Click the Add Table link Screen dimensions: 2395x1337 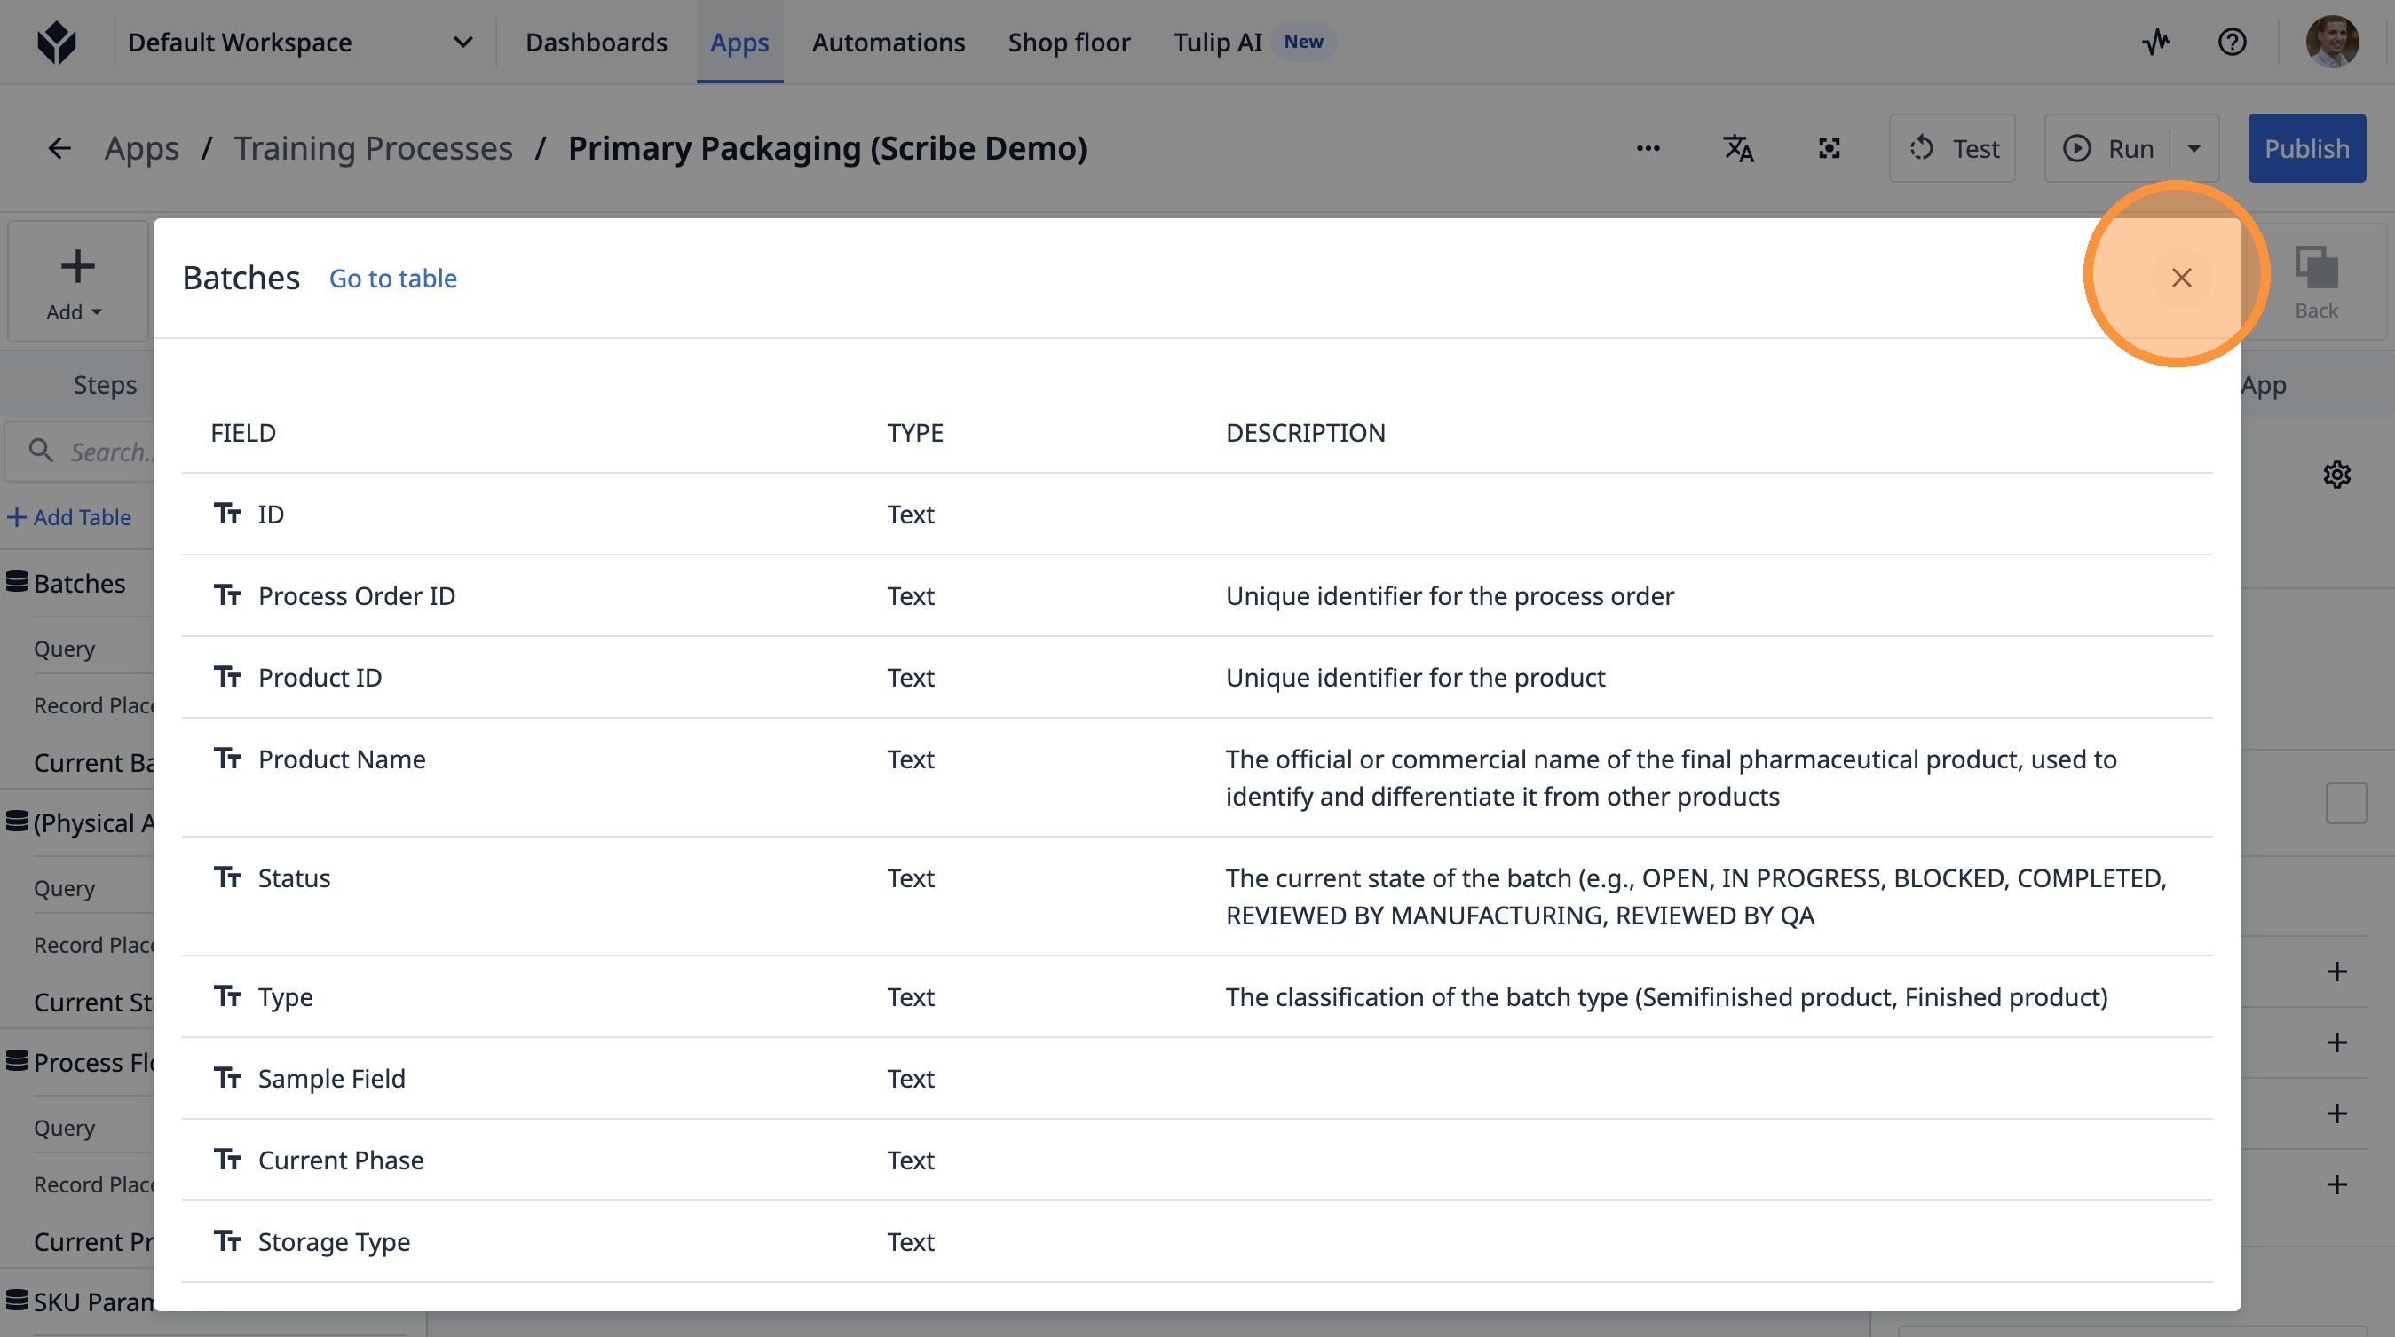[x=70, y=517]
